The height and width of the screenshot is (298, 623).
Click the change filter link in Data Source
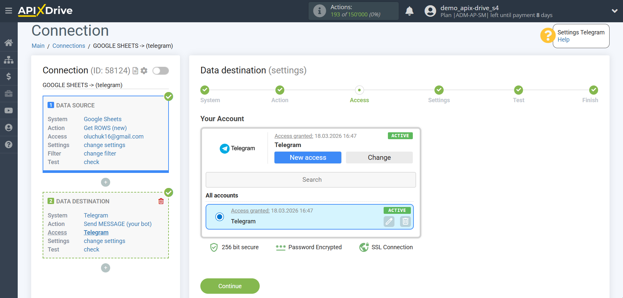[100, 153]
